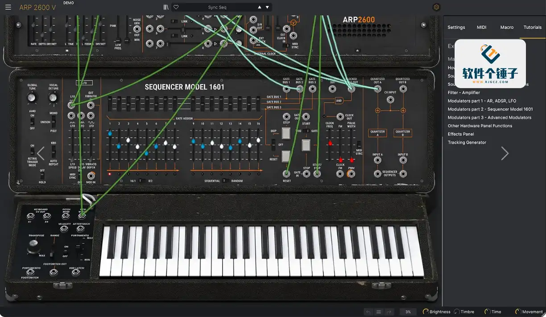Viewport: 546px width, 317px height.
Task: Open the preset browser library icon
Action: pos(166,7)
